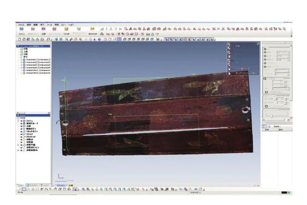The image size is (307, 205).
Task: Click the 名前 column header
Action: 267,130
